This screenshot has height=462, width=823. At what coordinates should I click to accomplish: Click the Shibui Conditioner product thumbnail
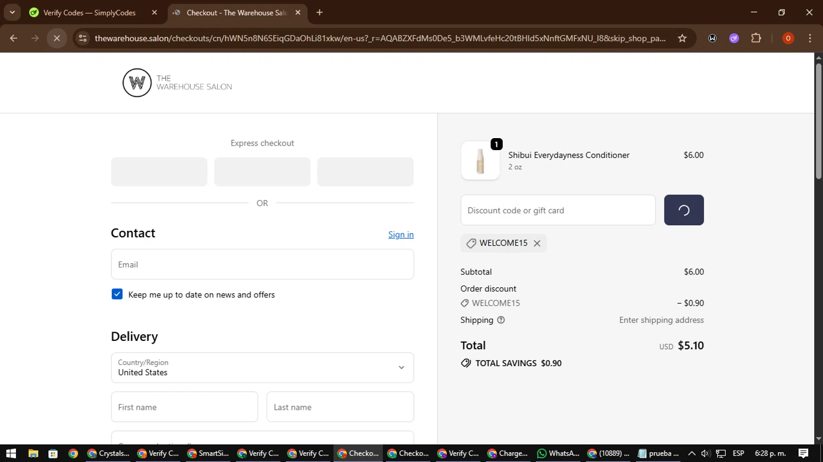[x=481, y=161]
